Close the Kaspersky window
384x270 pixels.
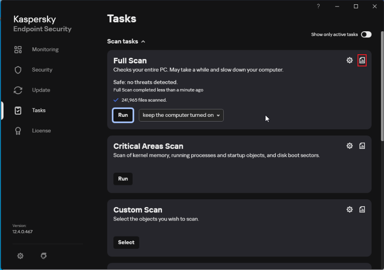[374, 7]
